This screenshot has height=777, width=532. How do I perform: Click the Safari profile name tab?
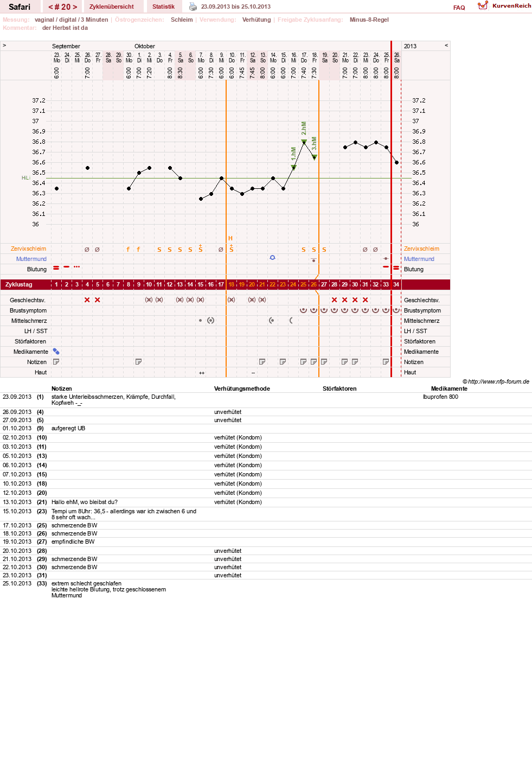coord(20,7)
